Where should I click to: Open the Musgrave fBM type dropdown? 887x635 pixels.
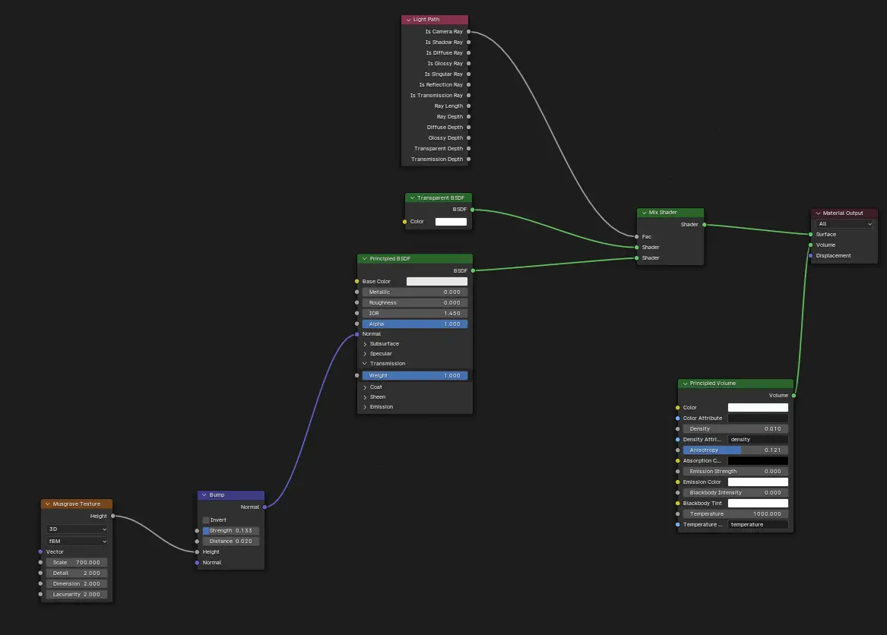click(77, 542)
